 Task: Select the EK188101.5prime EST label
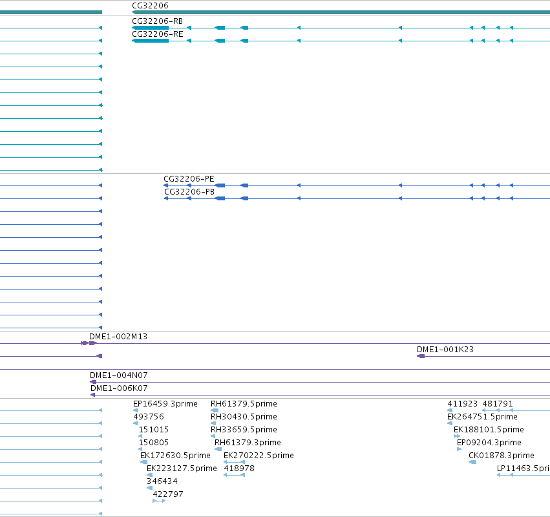click(489, 430)
